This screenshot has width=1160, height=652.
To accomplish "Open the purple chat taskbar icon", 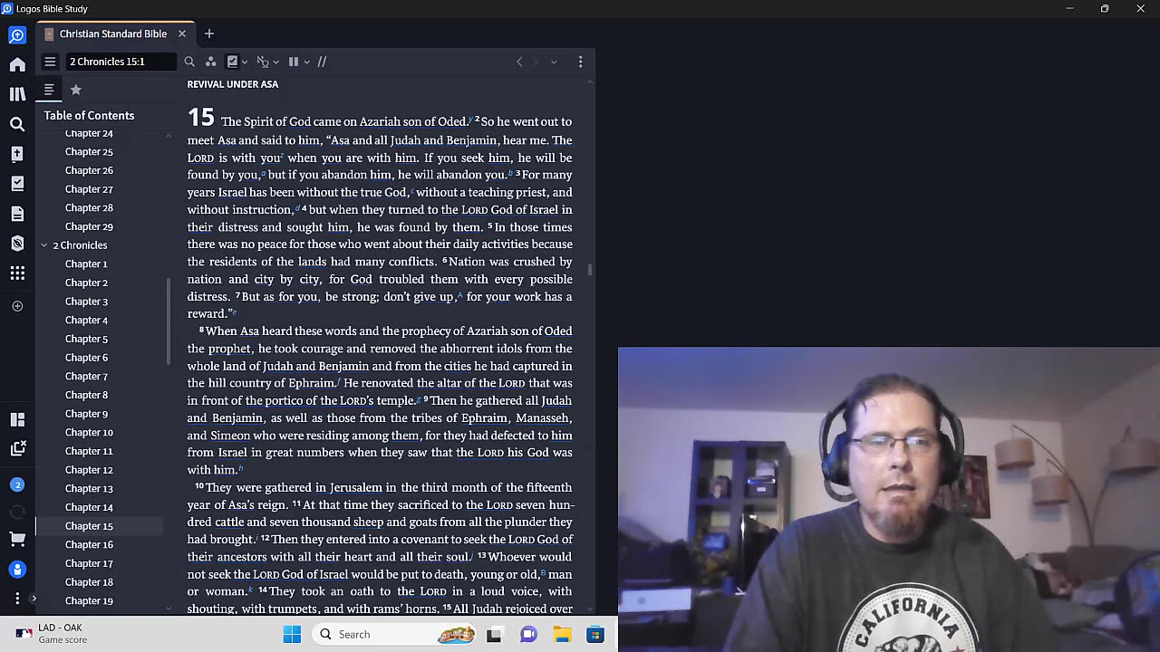I will pos(528,634).
